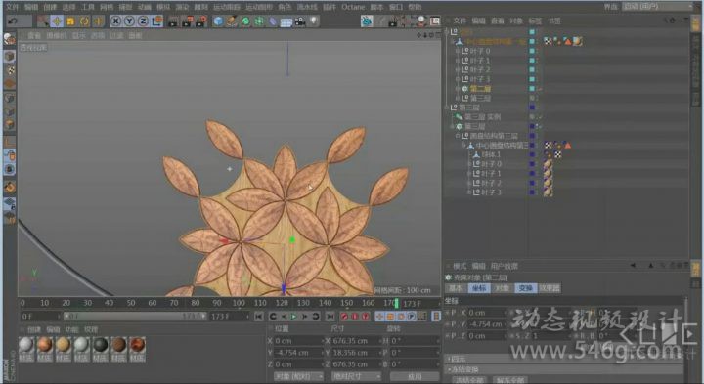Click Render View clapperboard icon

point(173,21)
